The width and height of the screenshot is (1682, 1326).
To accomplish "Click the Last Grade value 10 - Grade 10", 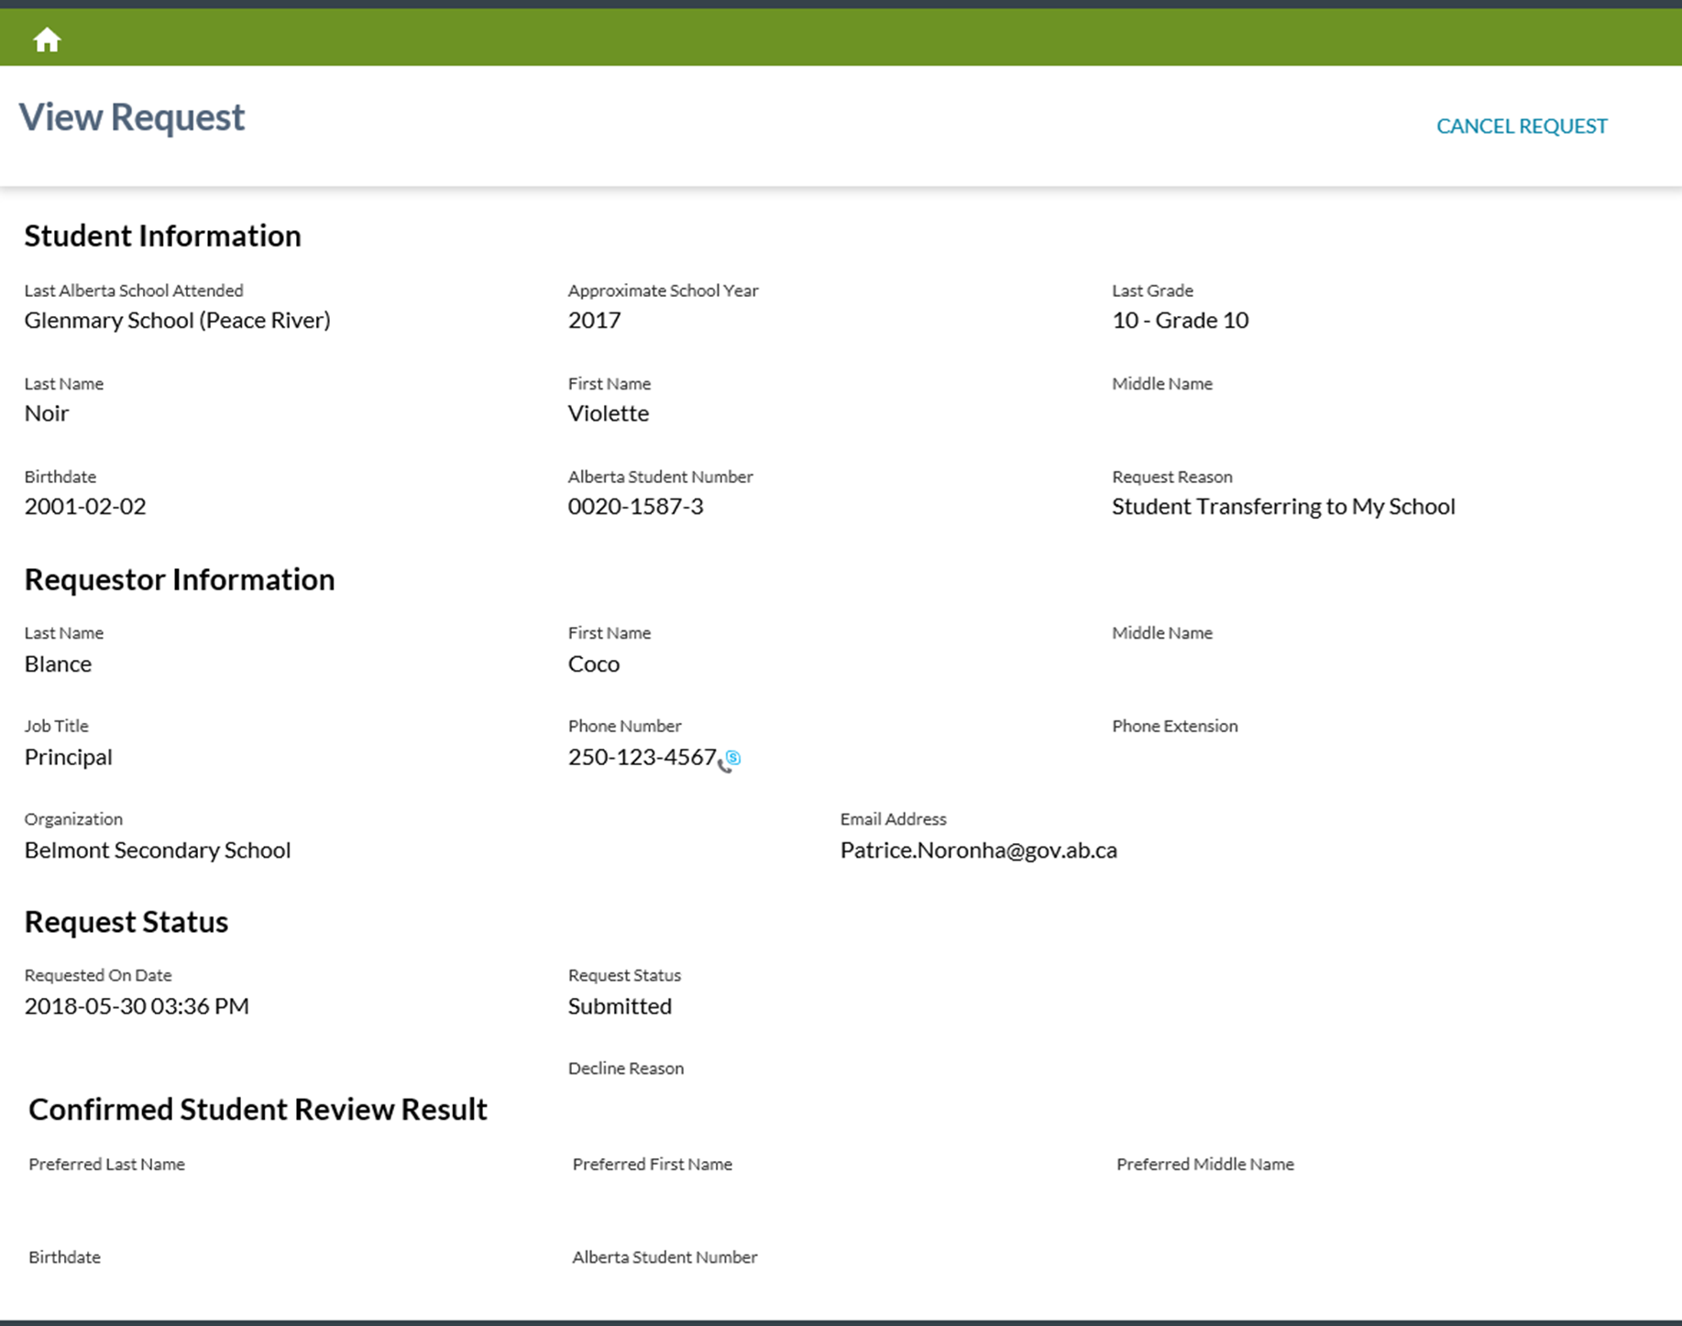I will [x=1180, y=320].
